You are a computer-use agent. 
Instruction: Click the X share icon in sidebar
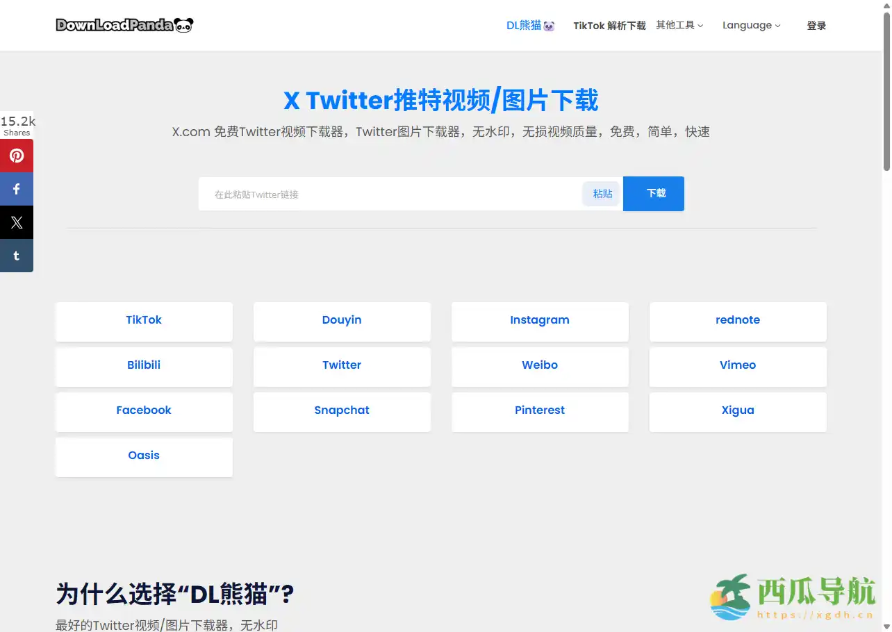pyautogui.click(x=17, y=222)
